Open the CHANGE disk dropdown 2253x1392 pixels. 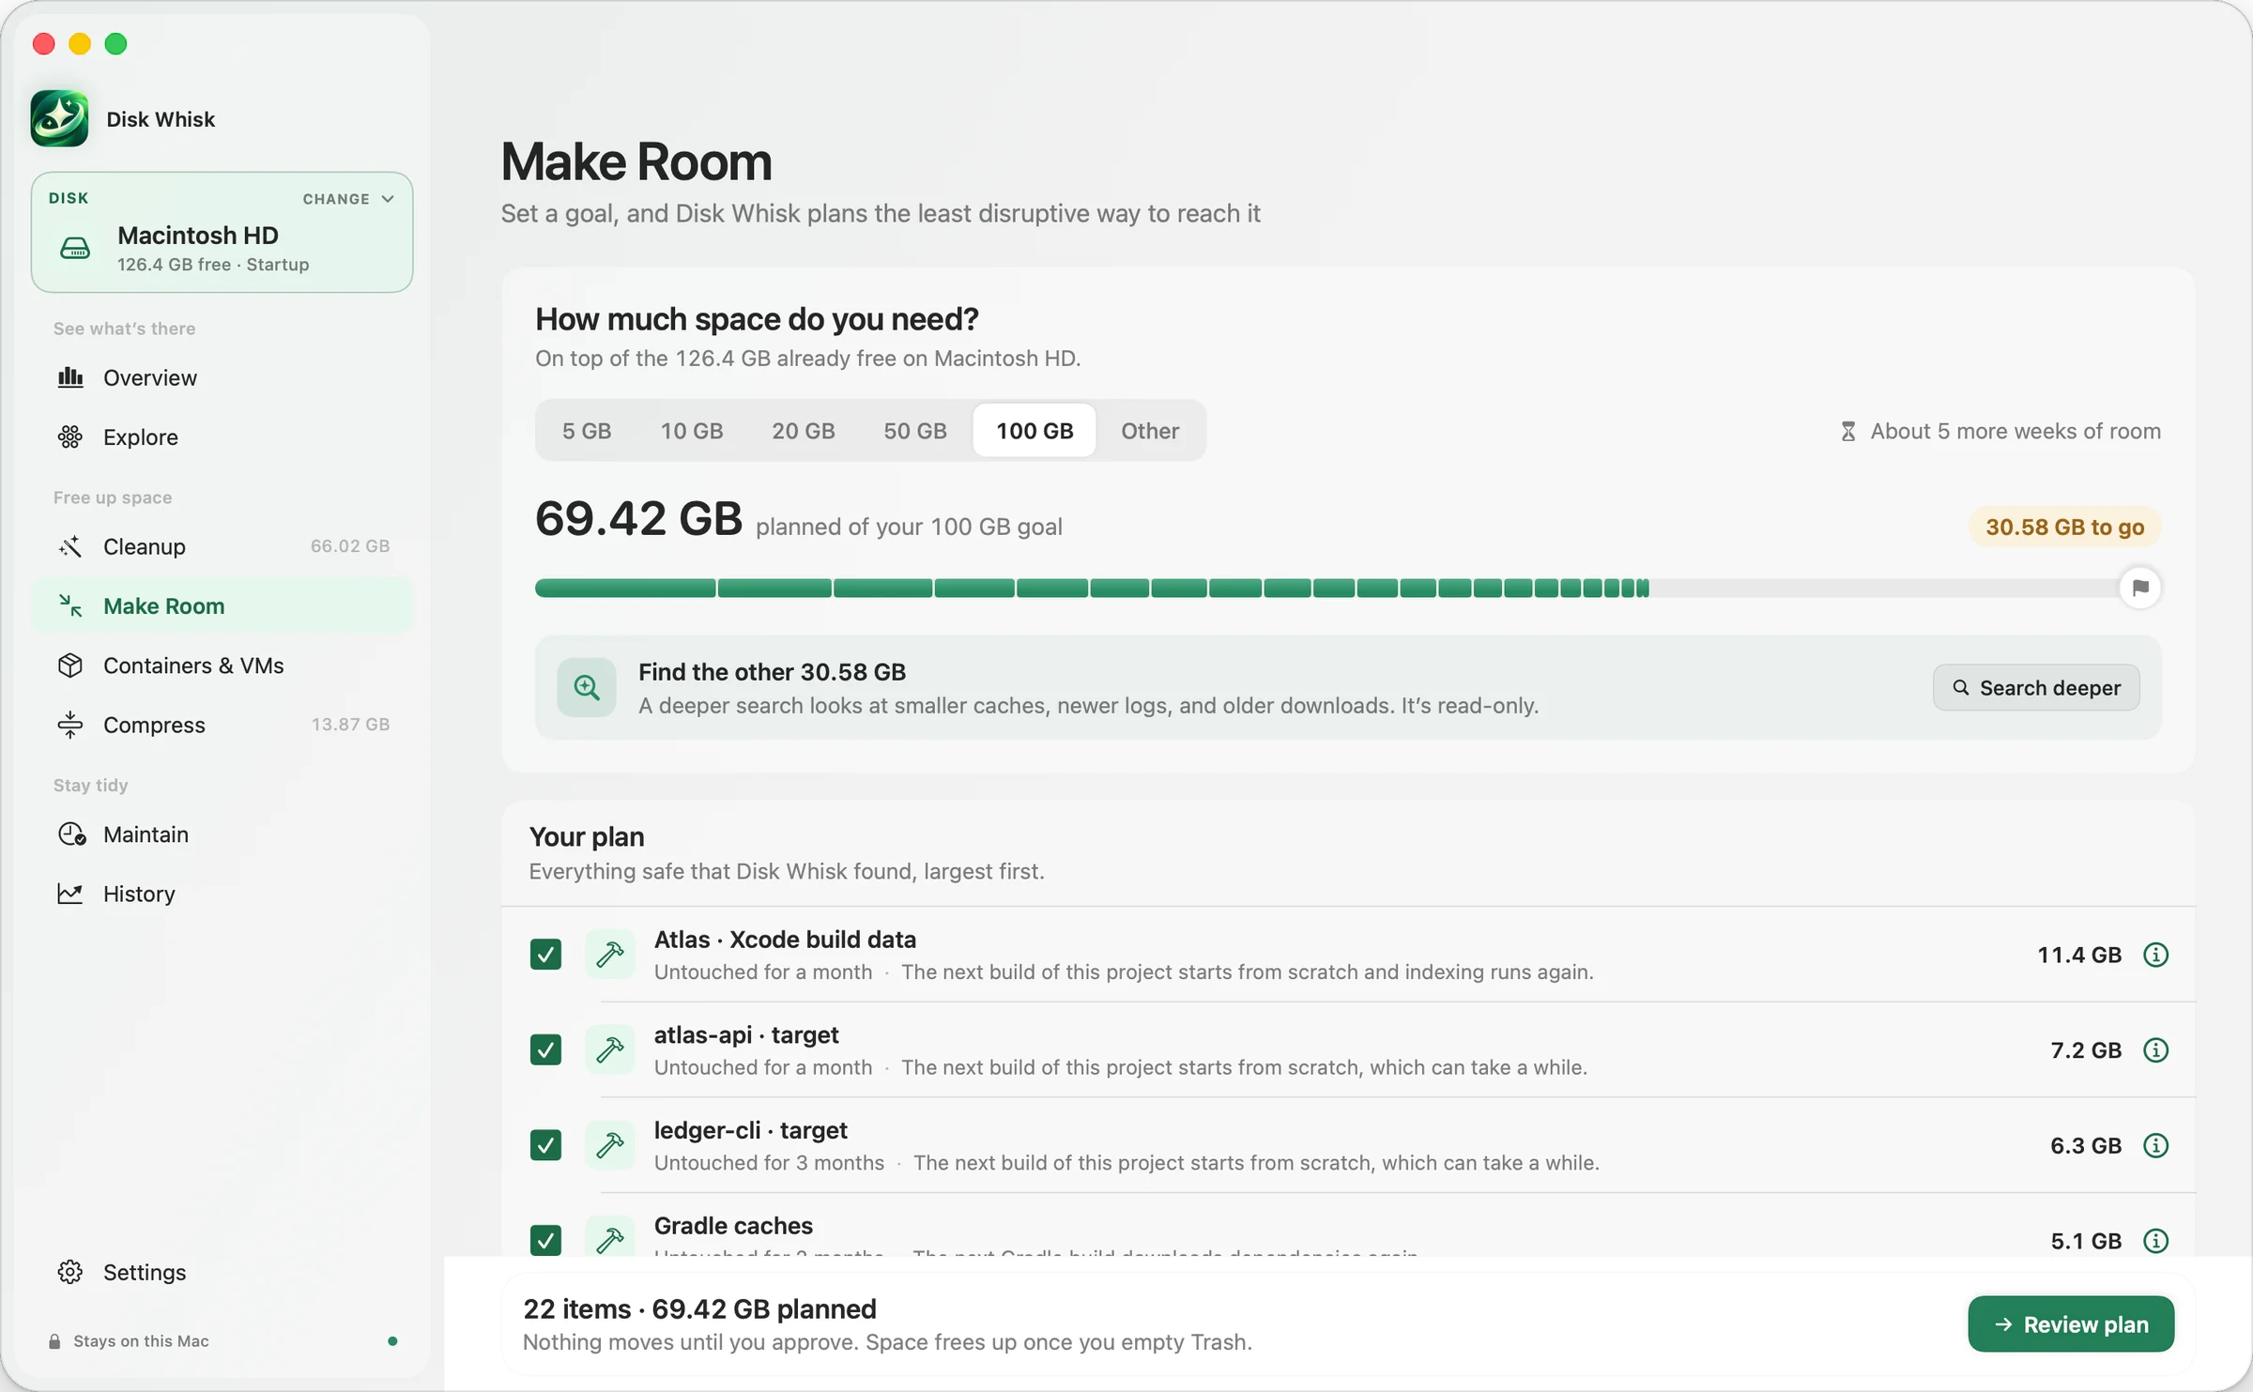point(348,199)
